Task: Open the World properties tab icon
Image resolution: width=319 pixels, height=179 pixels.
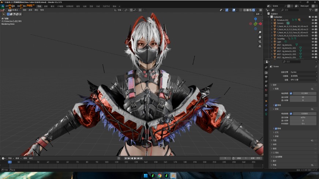Action: tap(266, 90)
